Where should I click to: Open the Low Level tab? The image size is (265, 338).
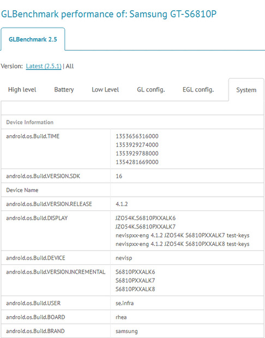105,89
